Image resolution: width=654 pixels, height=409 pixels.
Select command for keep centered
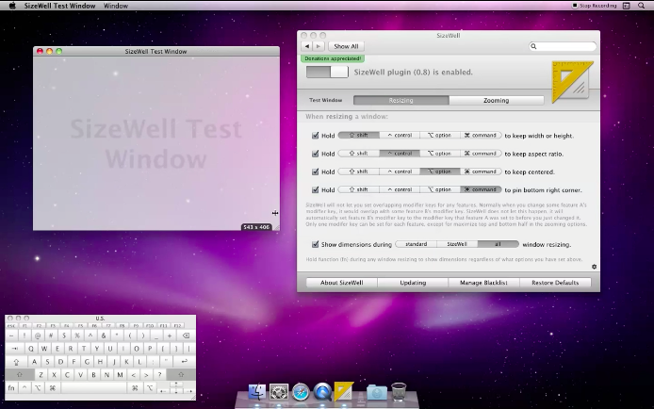(481, 172)
